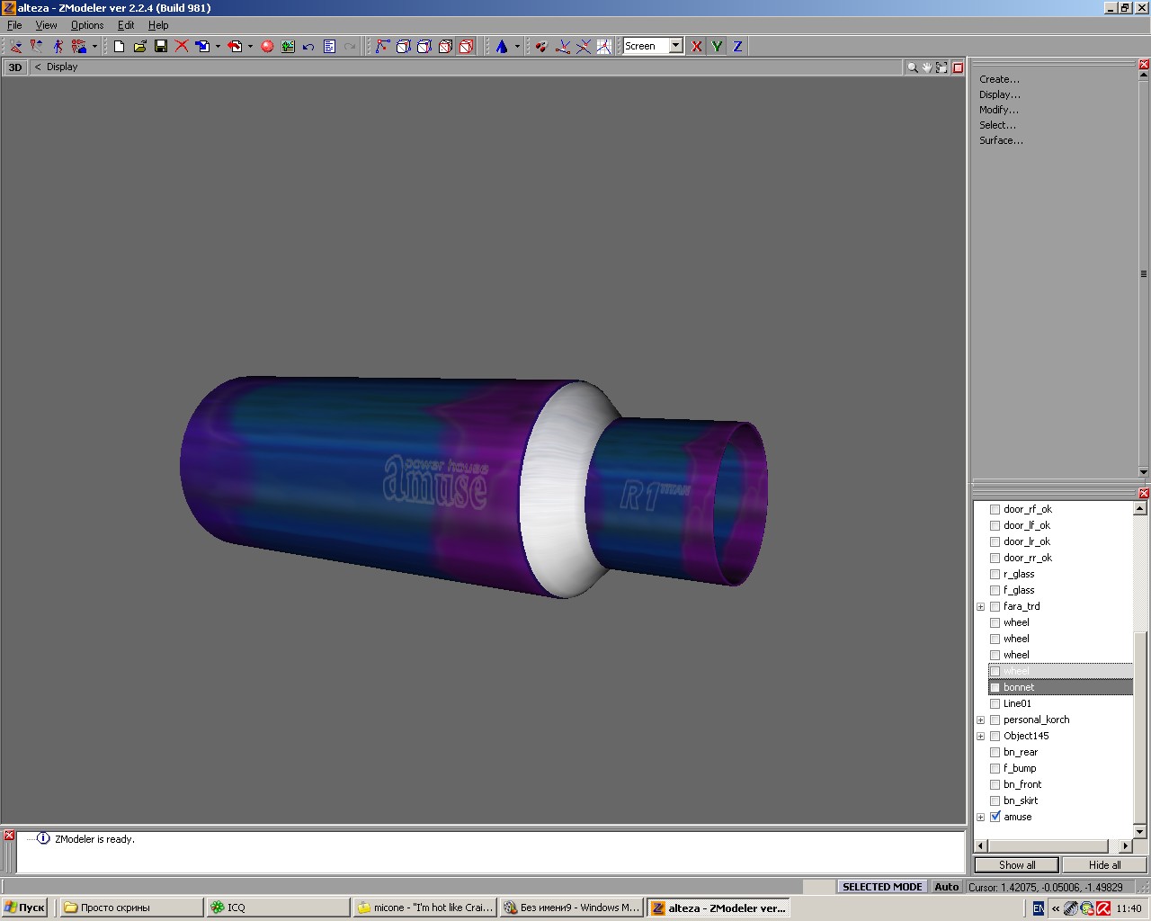Viewport: 1151px width, 921px height.
Task: Click objects tree horizontal scroll-right arrow
Action: (1125, 846)
